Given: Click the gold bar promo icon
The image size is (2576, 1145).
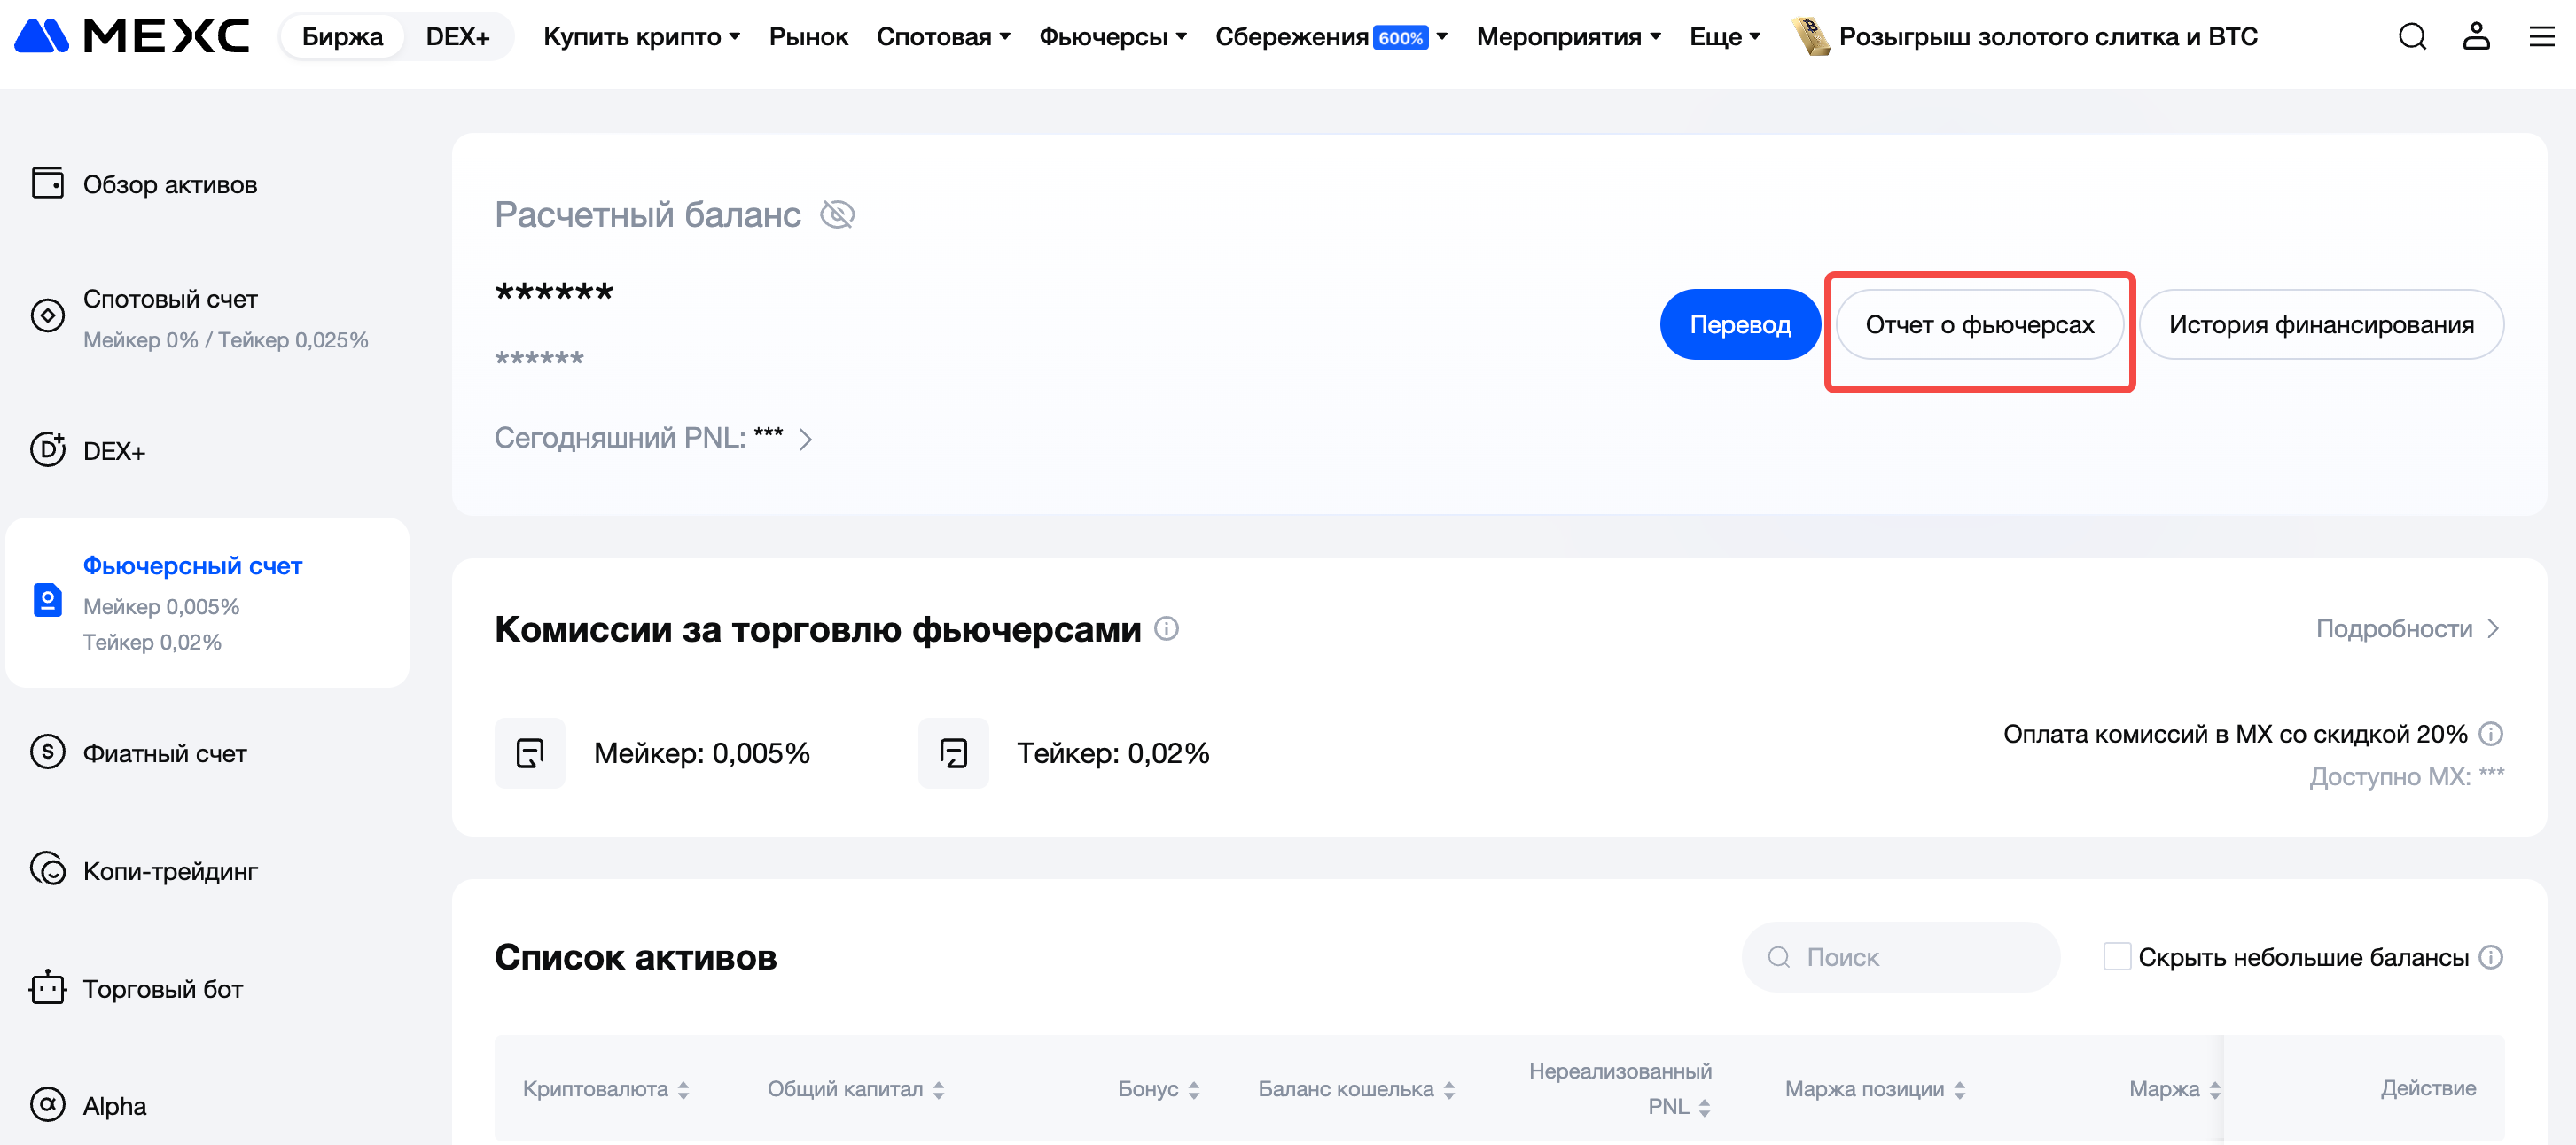Looking at the screenshot, I should pyautogui.click(x=1811, y=37).
